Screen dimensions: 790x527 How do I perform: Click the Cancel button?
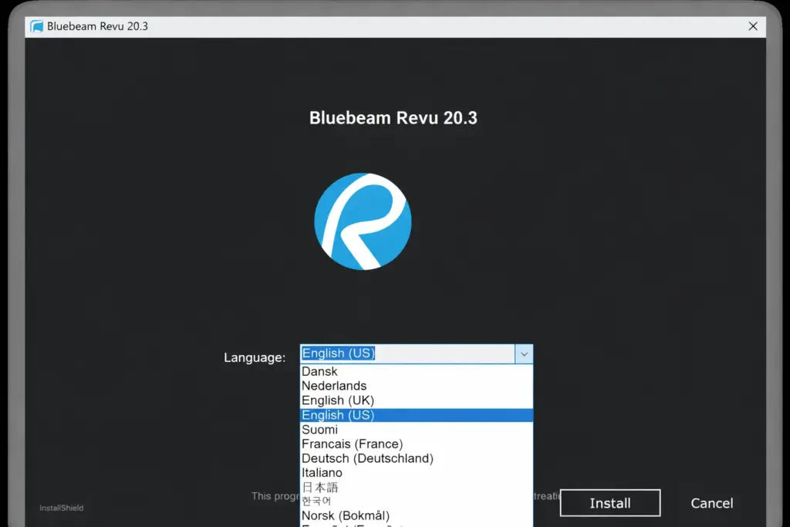point(711,502)
